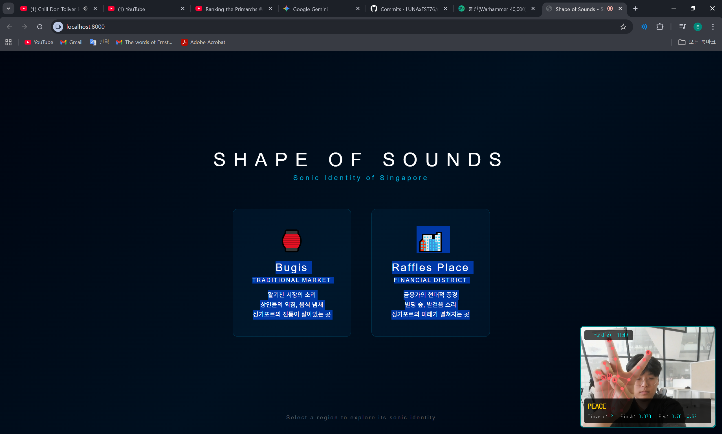Open the Chrome three-dot menu

(x=713, y=26)
